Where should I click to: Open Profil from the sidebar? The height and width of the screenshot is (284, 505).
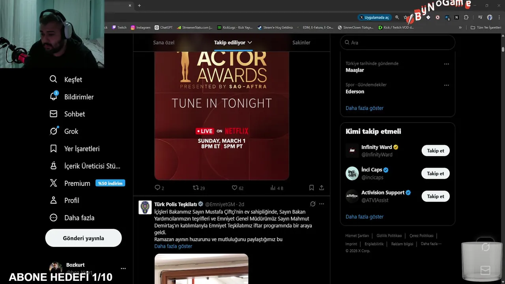(64, 200)
